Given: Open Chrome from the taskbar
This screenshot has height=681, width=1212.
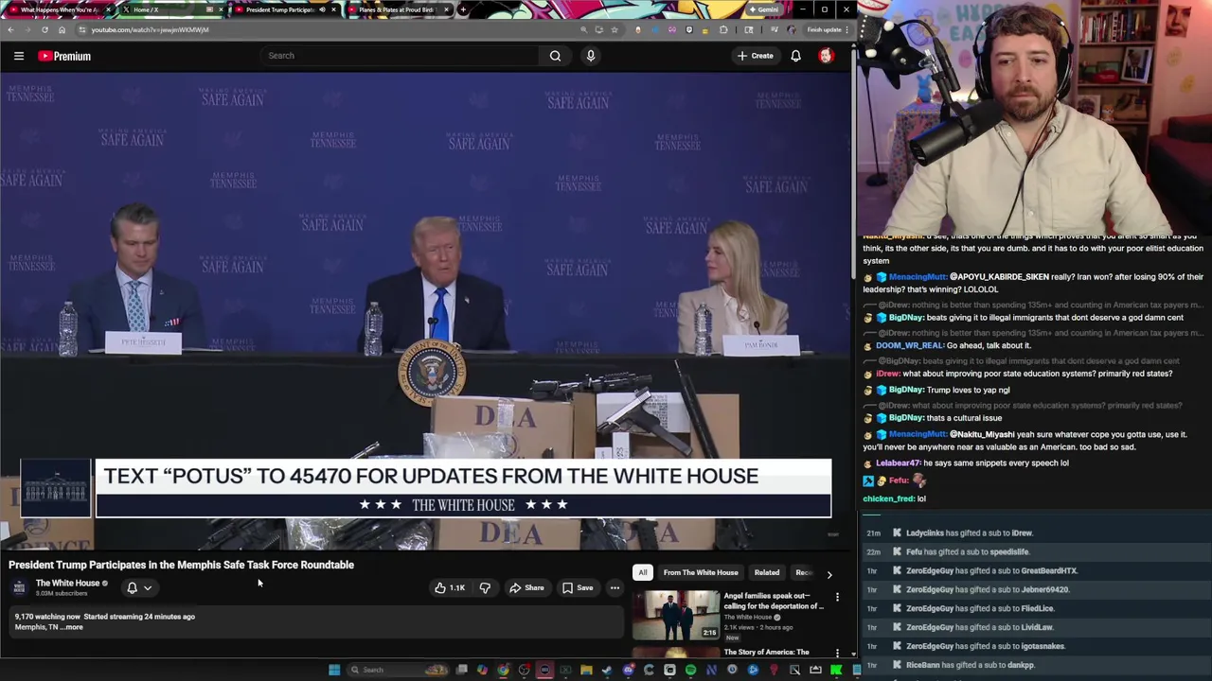Looking at the screenshot, I should [503, 670].
